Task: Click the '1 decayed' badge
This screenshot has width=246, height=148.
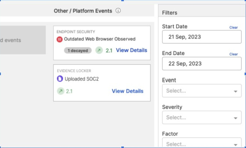Action: 78,50
